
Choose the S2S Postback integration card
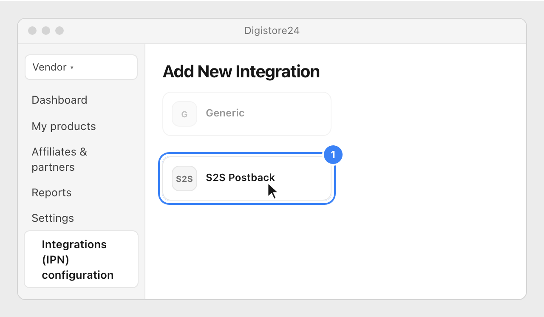[247, 178]
